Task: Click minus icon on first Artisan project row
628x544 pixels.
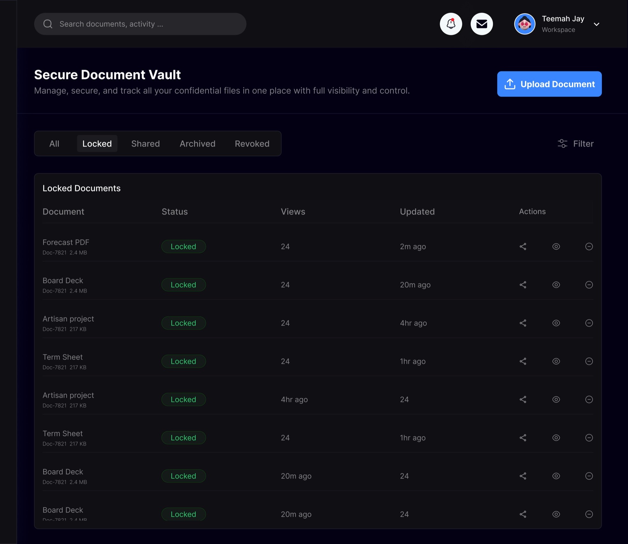Action: tap(589, 323)
